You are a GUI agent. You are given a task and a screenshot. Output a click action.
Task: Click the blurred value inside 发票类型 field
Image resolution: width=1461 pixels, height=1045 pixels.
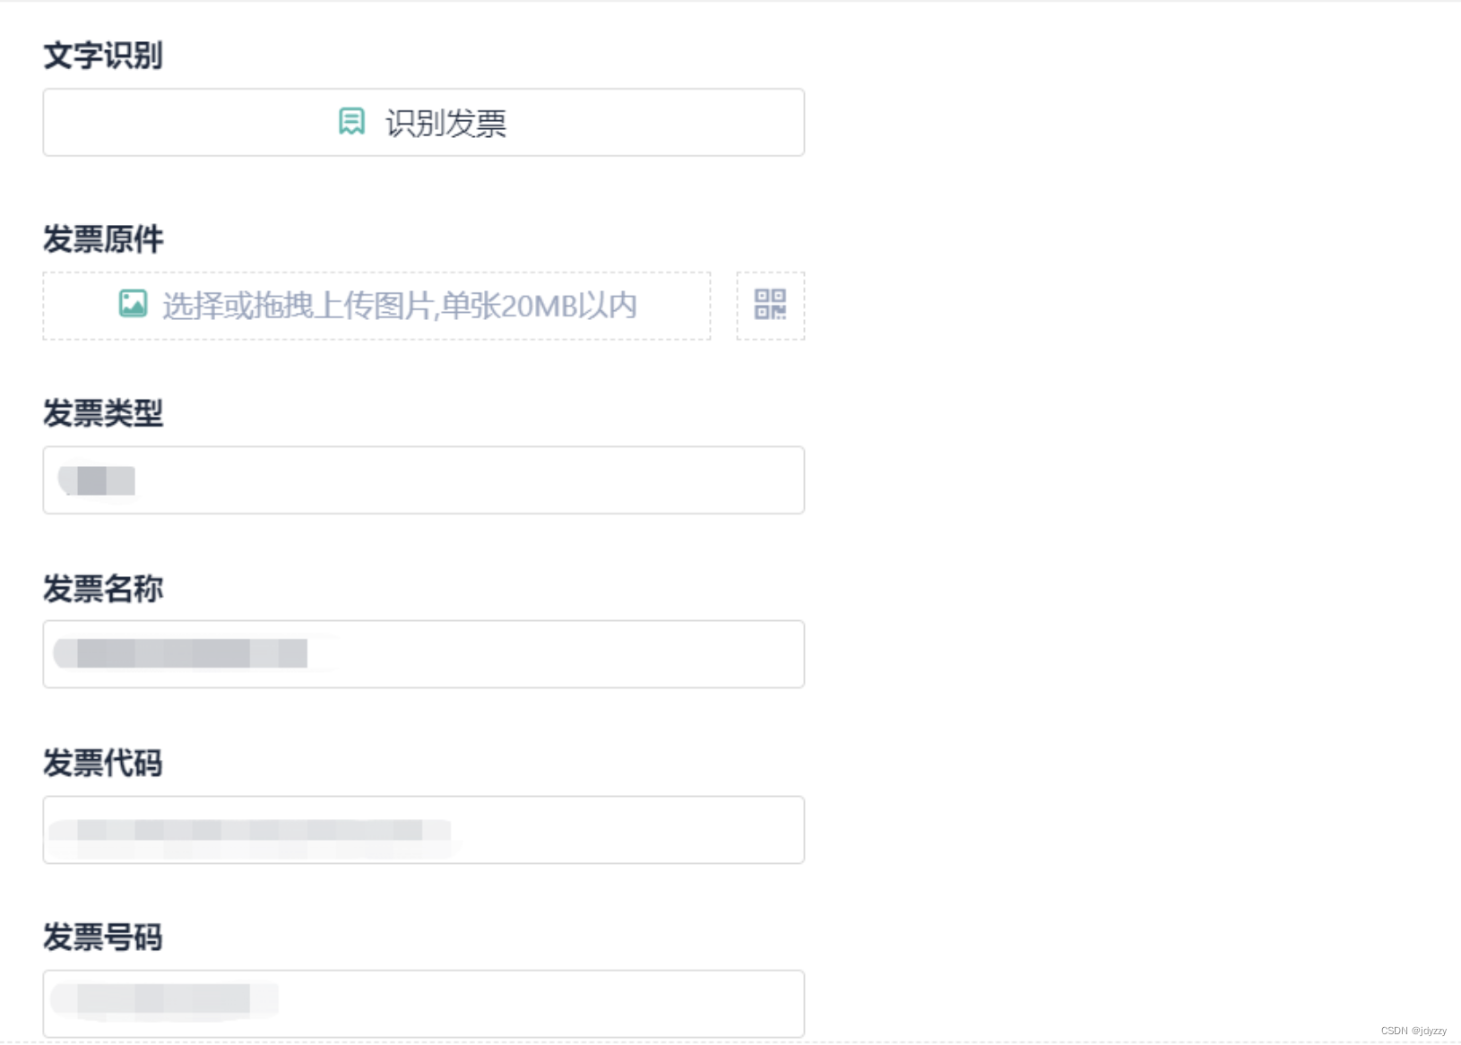tap(97, 480)
